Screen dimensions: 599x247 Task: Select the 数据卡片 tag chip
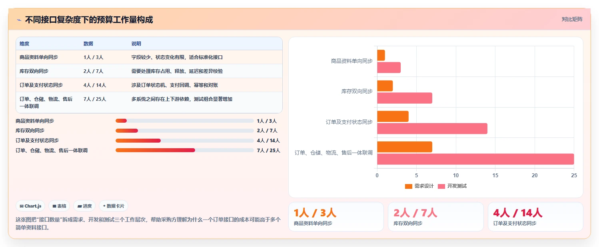coord(114,206)
